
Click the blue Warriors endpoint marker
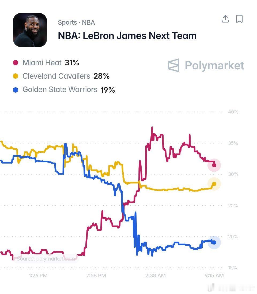pyautogui.click(x=214, y=242)
